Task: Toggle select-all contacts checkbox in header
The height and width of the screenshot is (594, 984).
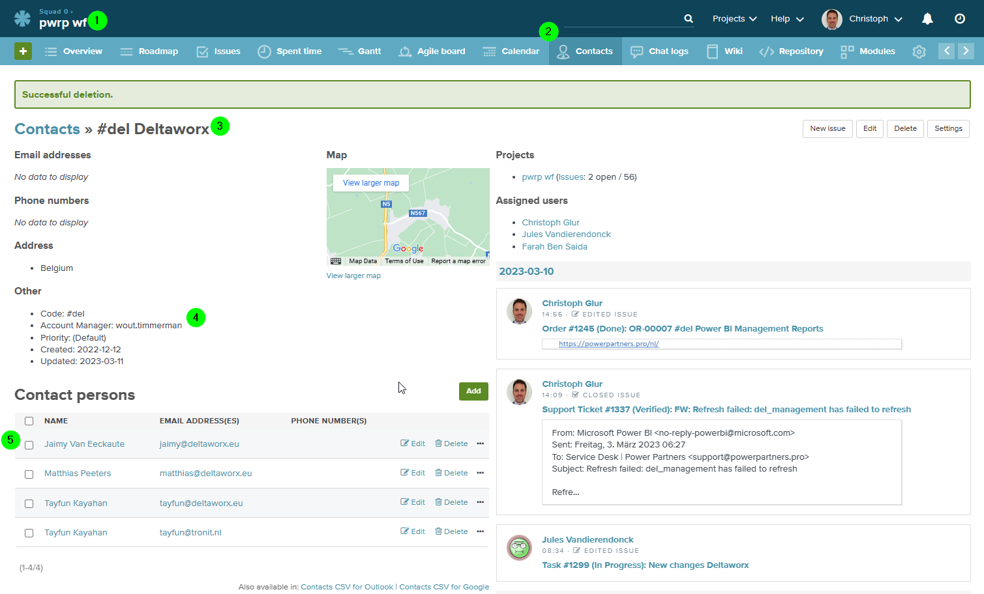Action: [29, 421]
